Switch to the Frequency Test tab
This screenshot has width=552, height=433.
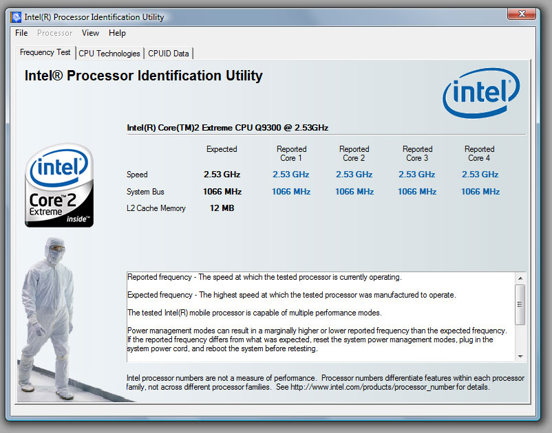tap(45, 52)
